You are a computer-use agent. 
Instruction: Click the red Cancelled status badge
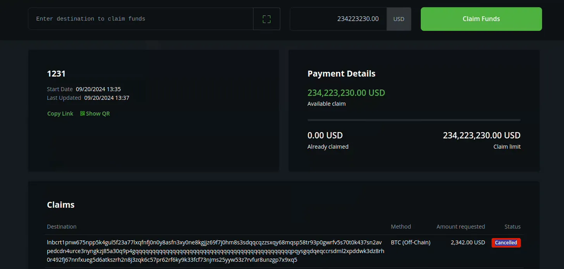click(506, 243)
